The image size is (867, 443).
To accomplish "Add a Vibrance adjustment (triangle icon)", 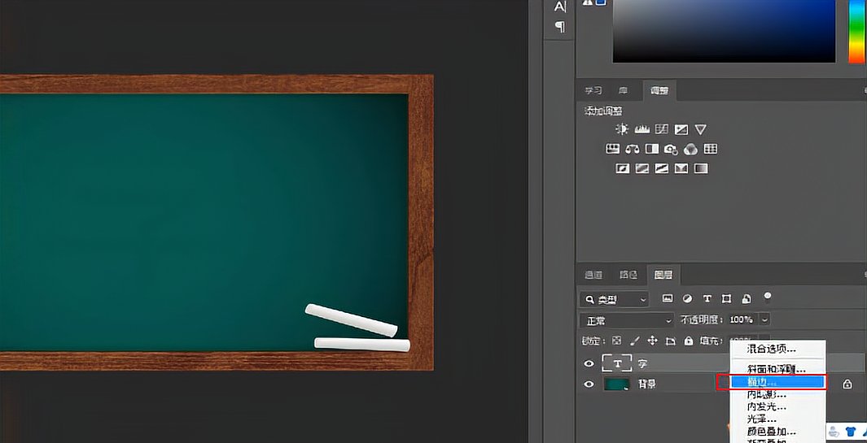I will [x=700, y=129].
